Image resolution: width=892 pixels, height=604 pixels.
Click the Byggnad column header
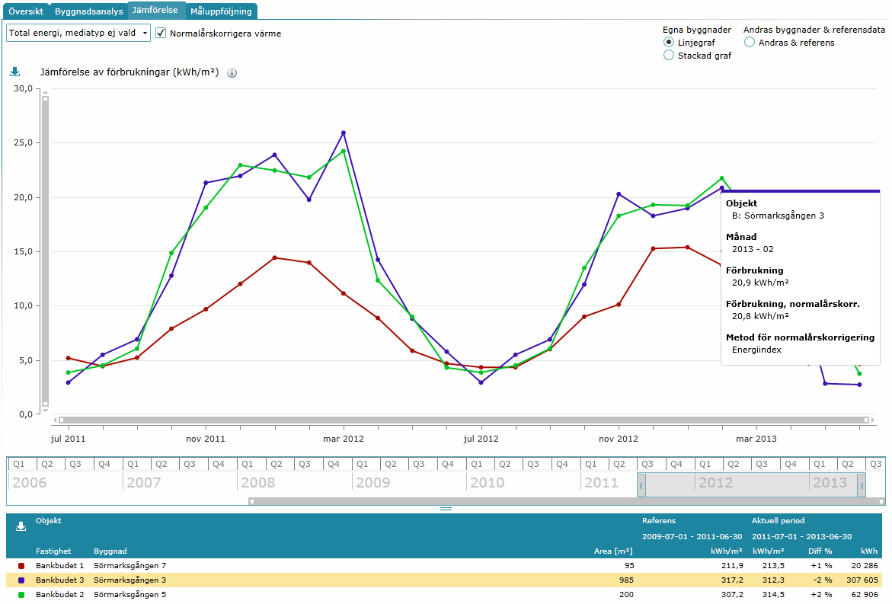click(x=110, y=551)
